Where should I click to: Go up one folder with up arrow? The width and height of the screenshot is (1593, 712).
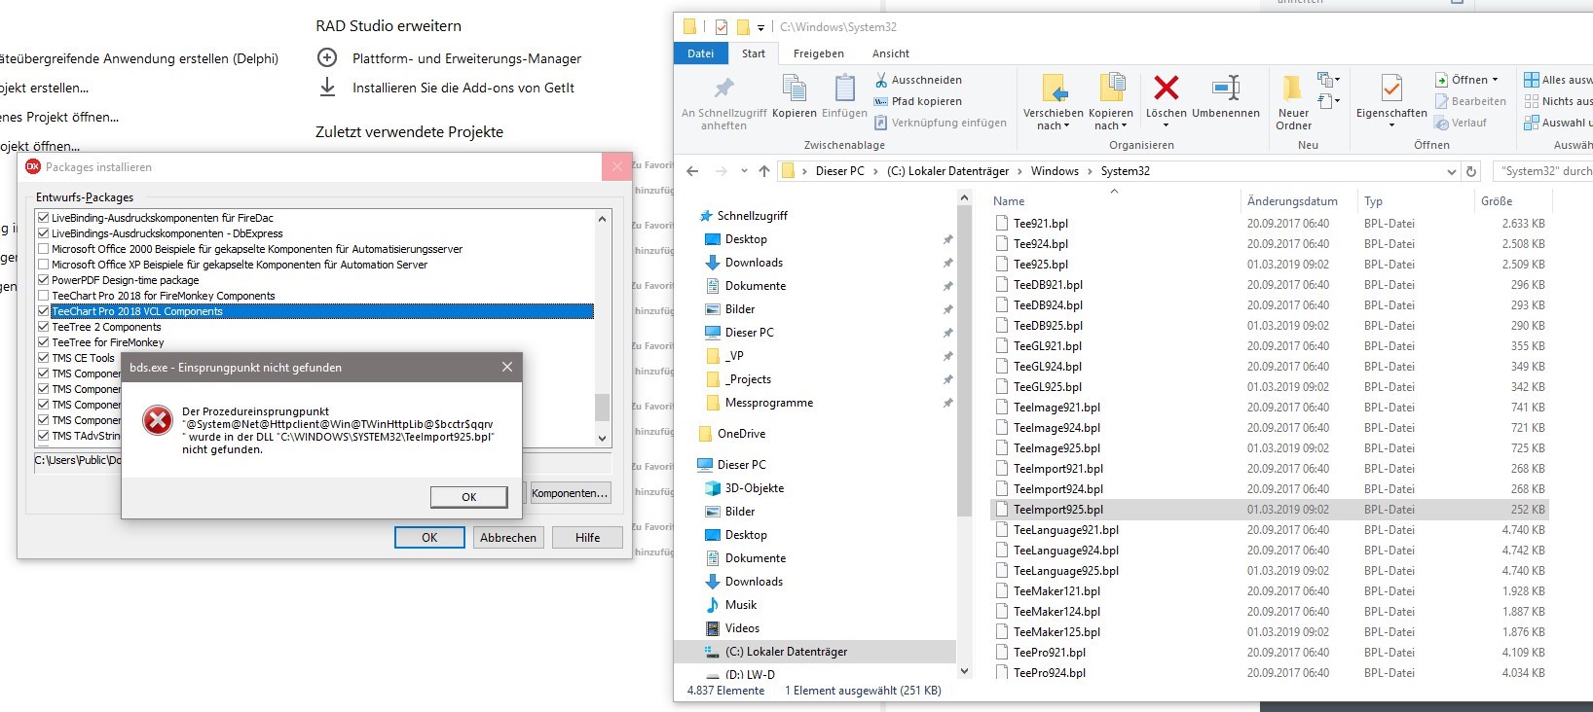pyautogui.click(x=764, y=171)
